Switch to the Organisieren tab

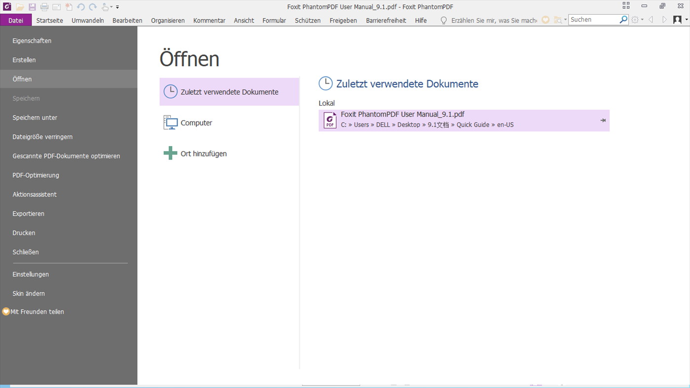(x=168, y=20)
